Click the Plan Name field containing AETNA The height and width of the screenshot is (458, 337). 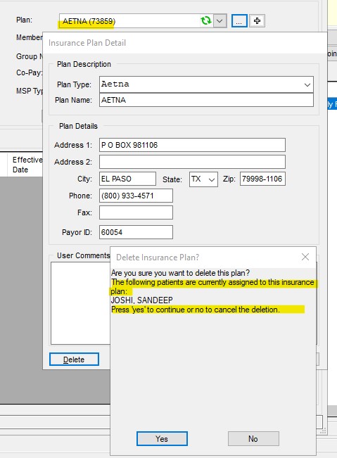tap(206, 100)
